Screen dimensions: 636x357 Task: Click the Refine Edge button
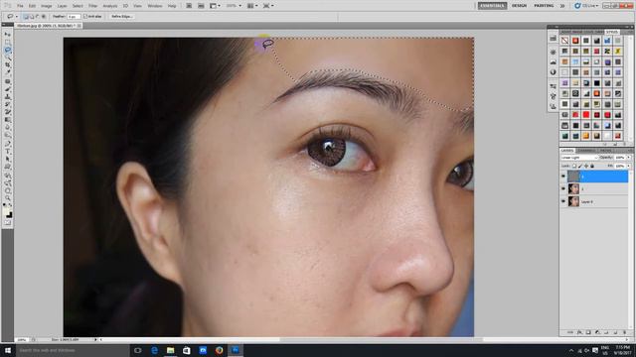121,17
